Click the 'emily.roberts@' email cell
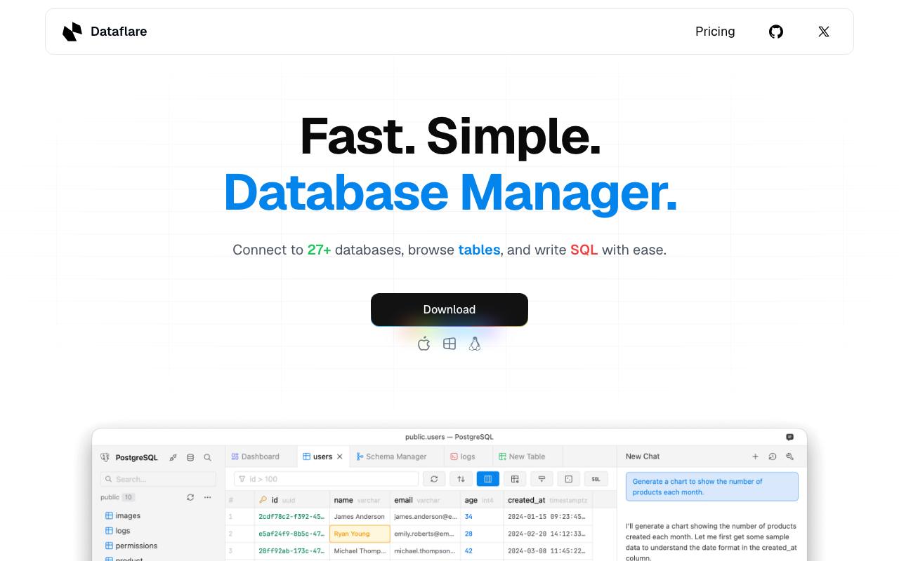This screenshot has width=899, height=561. [x=425, y=534]
